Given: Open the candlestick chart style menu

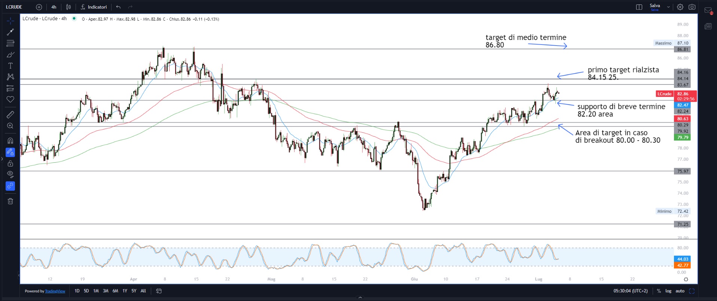Looking at the screenshot, I should point(68,7).
